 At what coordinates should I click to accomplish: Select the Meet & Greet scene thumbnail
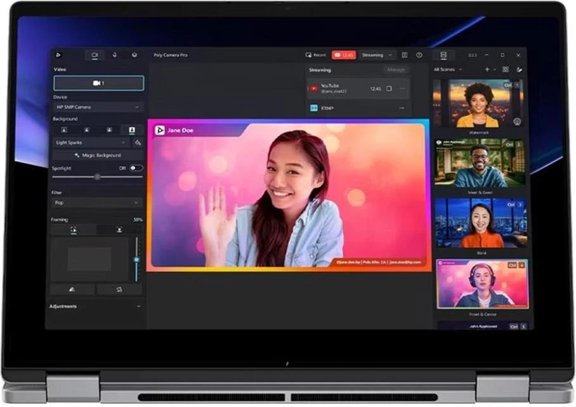(x=480, y=164)
